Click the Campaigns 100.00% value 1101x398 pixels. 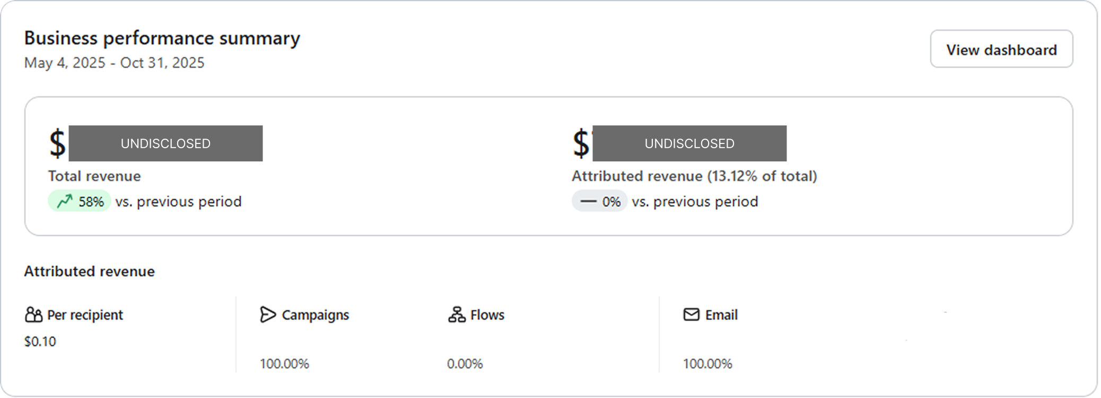284,364
